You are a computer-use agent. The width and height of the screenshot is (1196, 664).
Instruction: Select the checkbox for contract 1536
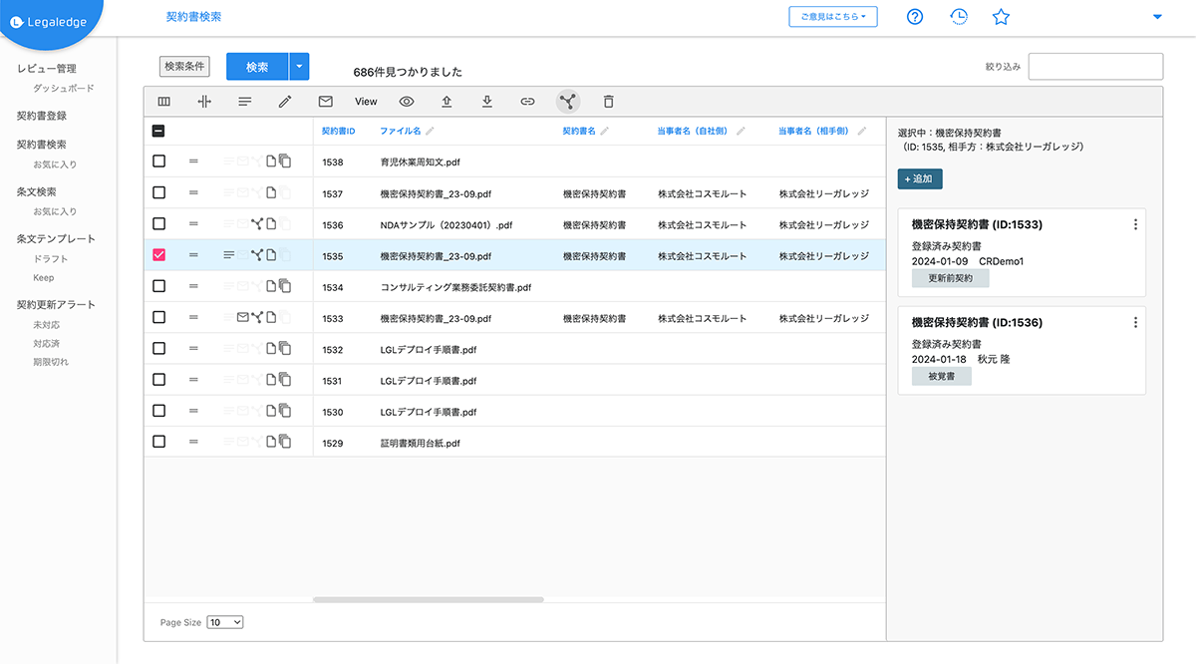coord(159,224)
